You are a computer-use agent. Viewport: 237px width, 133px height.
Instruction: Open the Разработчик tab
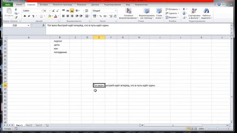click(x=141, y=5)
